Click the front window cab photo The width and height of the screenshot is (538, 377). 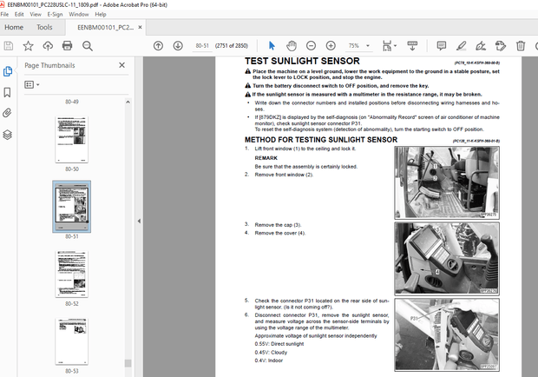[447, 182]
